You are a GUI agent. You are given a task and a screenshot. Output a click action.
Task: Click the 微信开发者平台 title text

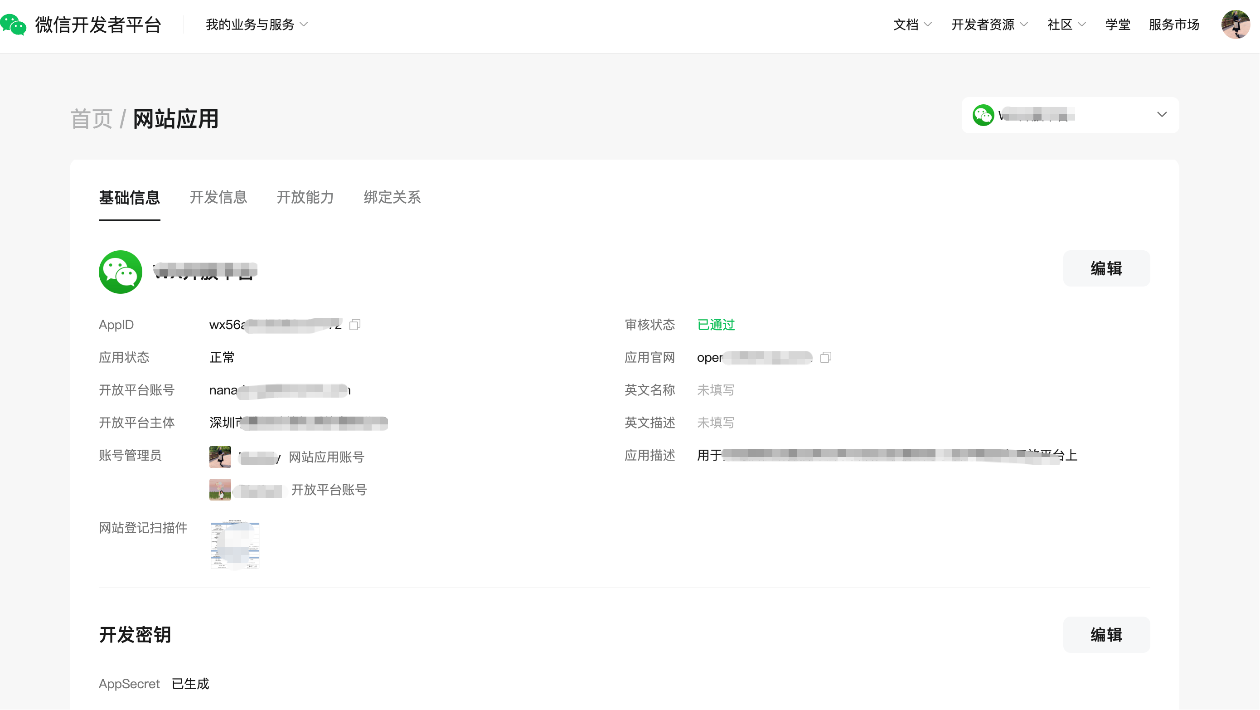(98, 24)
